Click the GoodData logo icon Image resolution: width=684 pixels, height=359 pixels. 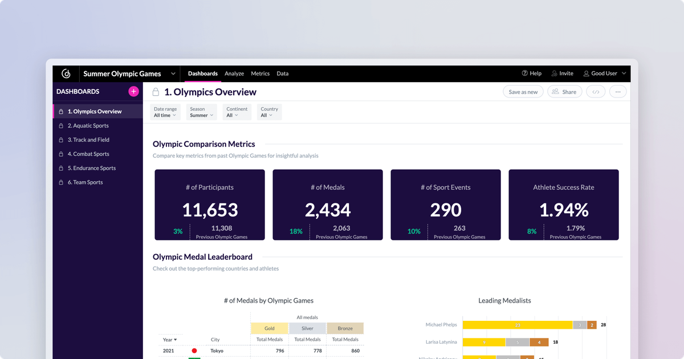pyautogui.click(x=66, y=74)
